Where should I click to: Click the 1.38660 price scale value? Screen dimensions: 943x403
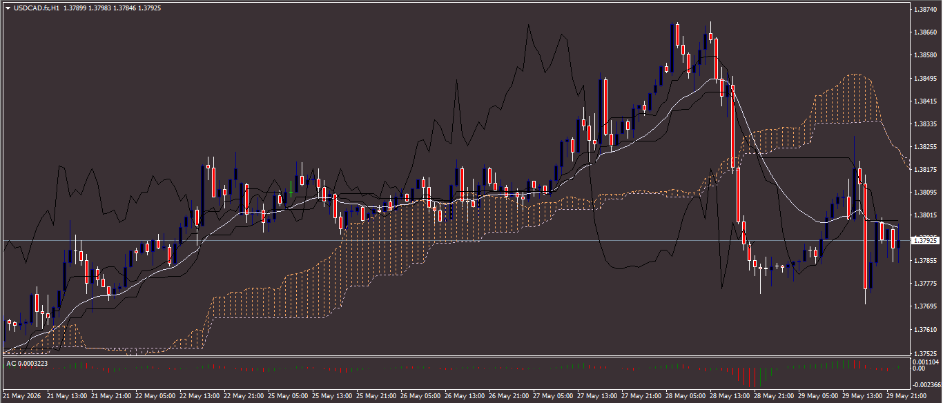925,32
